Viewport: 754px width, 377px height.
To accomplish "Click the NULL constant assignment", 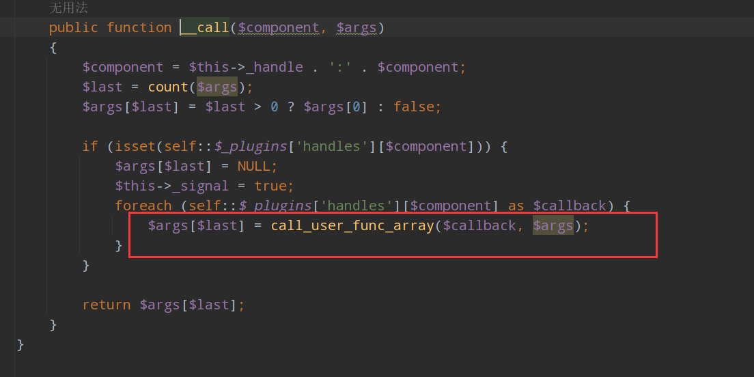I will coord(253,167).
